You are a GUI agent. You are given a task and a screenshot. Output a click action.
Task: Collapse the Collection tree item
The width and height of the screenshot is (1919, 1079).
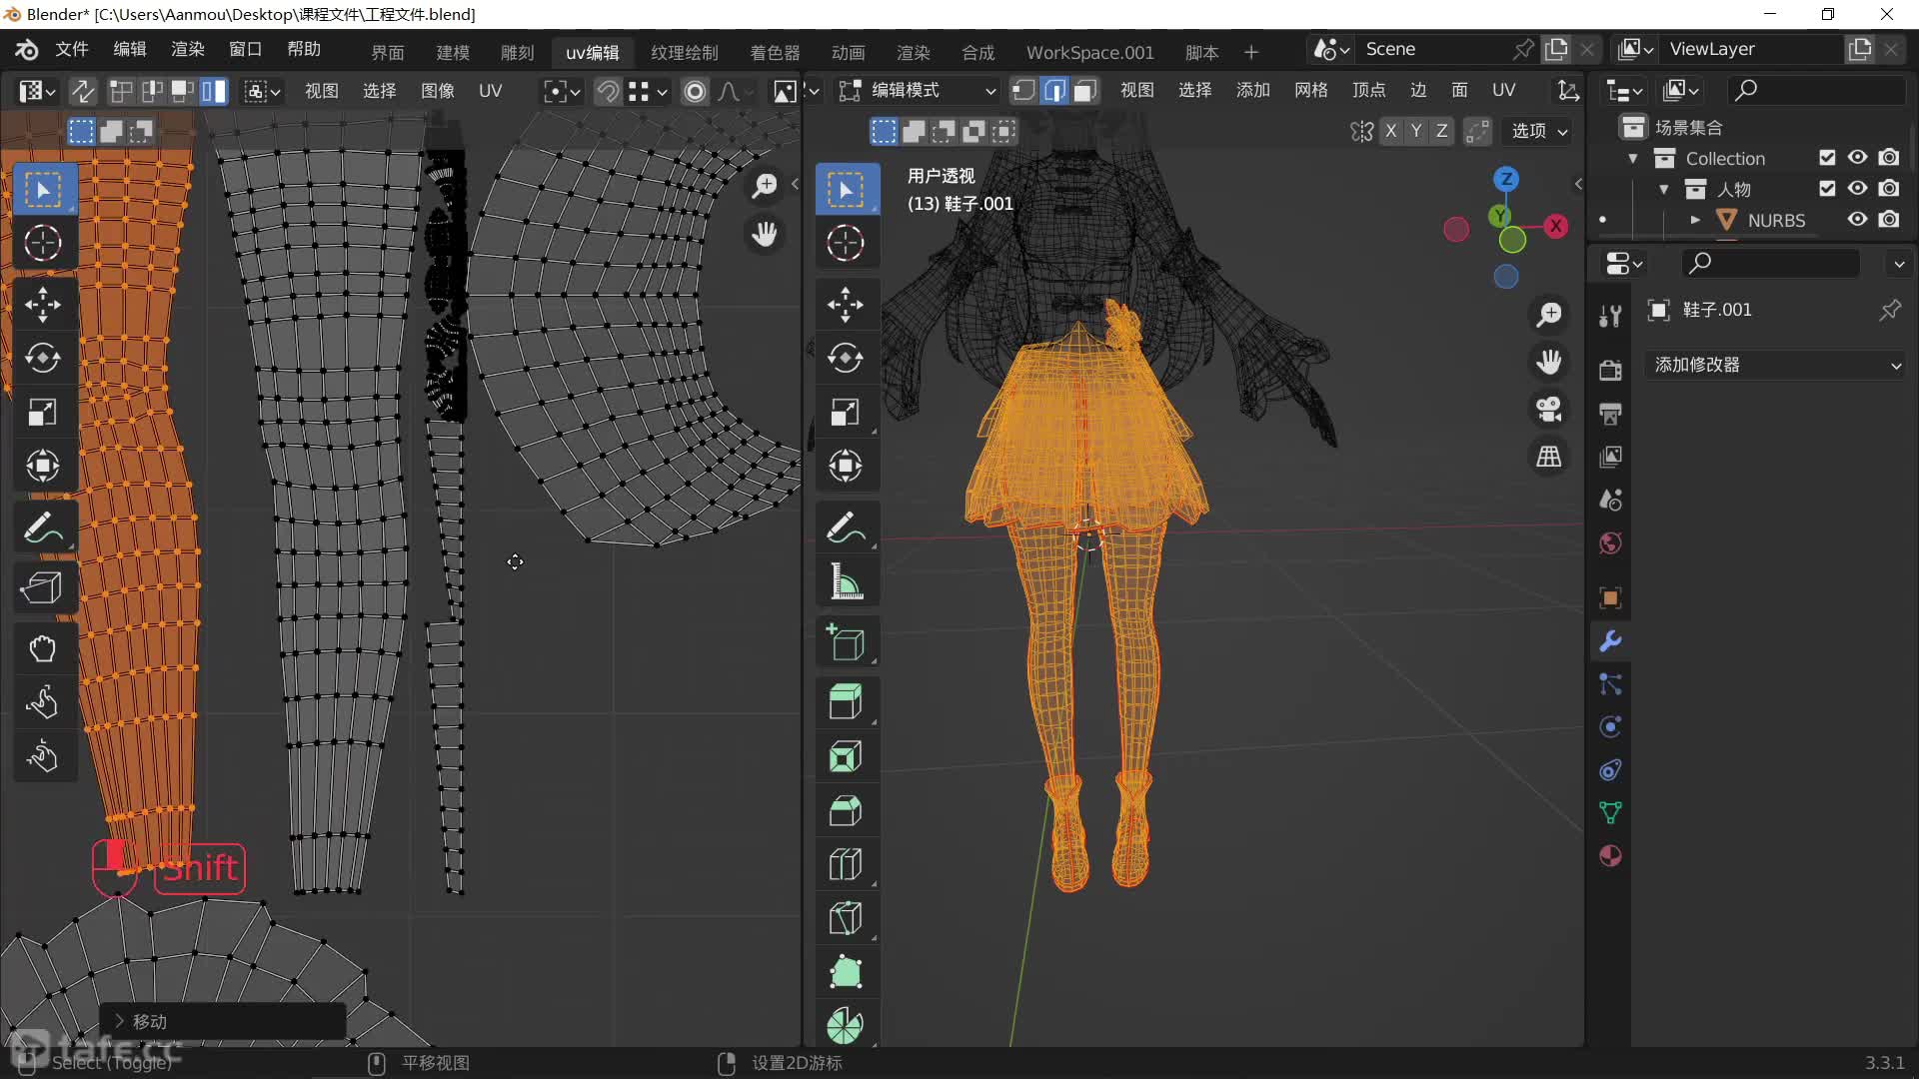click(x=1632, y=159)
